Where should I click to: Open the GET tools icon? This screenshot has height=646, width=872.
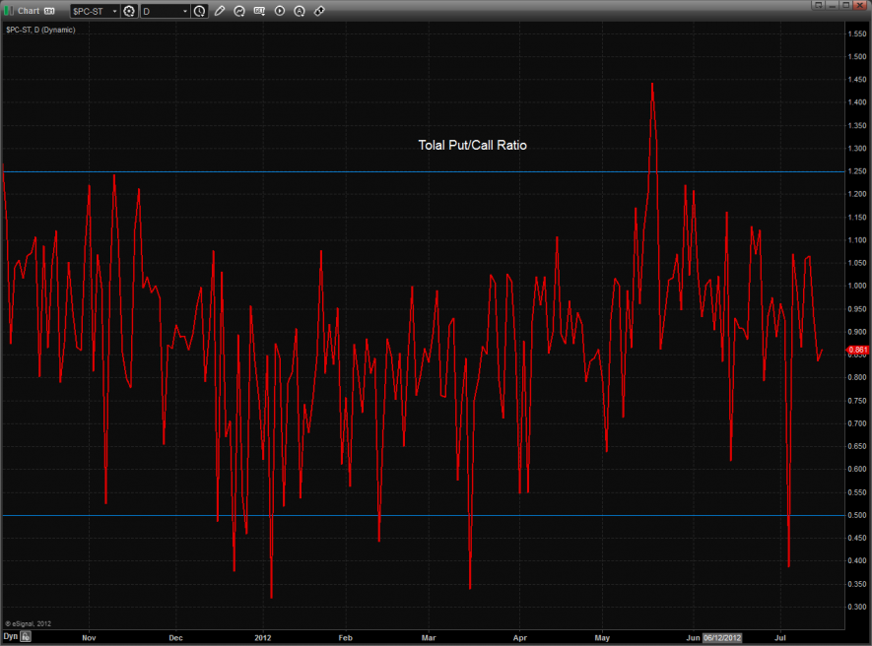point(259,11)
